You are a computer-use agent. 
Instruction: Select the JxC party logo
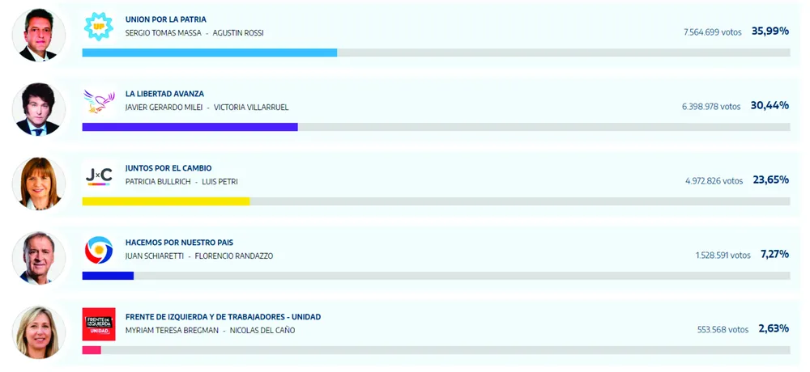pyautogui.click(x=99, y=175)
